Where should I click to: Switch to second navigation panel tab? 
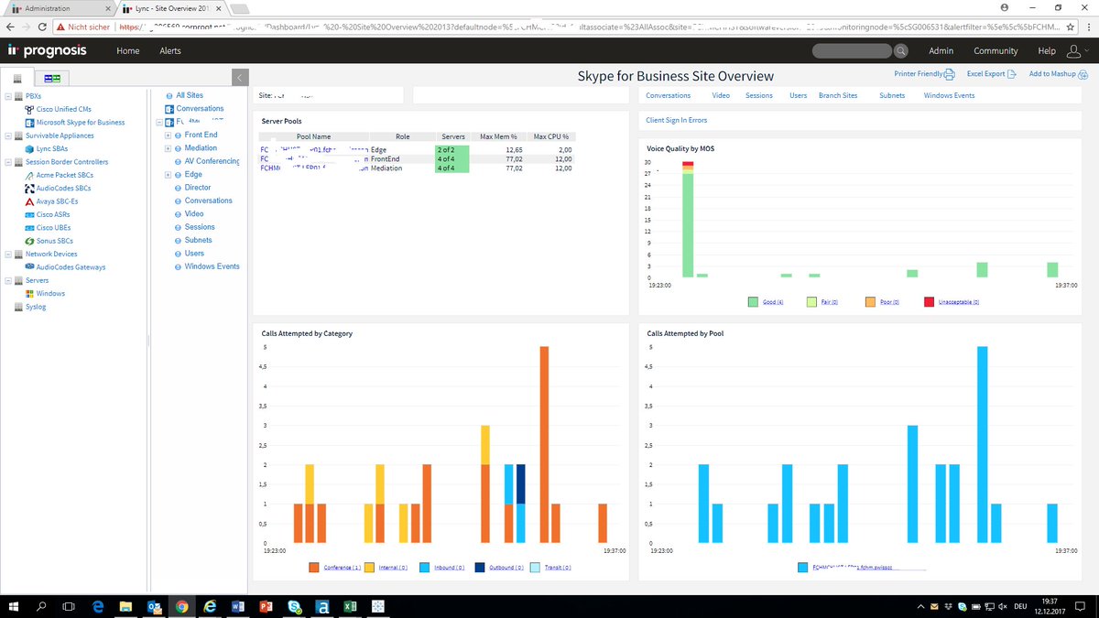(x=53, y=80)
